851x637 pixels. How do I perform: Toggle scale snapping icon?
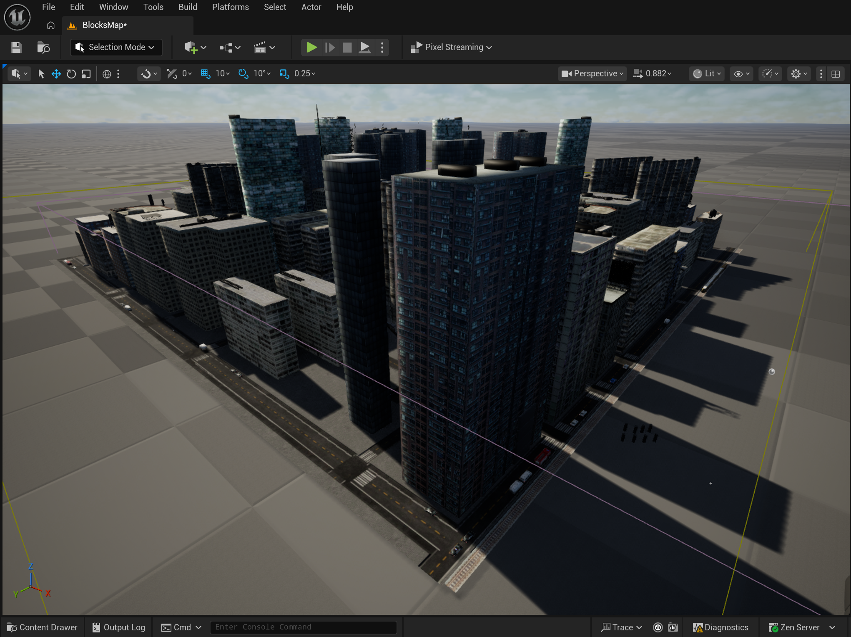(x=284, y=74)
